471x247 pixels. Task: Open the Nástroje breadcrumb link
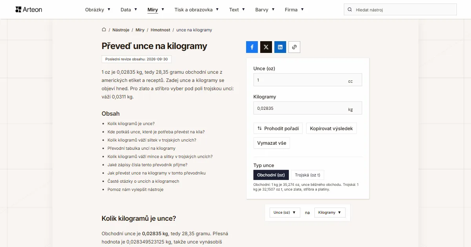[121, 30]
